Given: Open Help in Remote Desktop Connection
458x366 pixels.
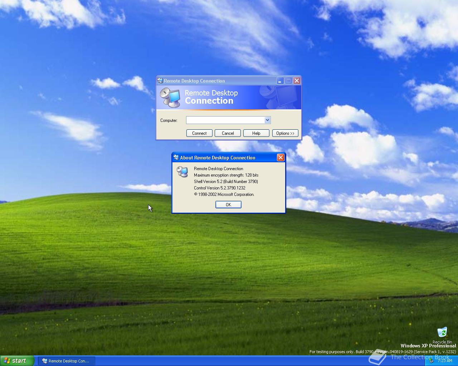Looking at the screenshot, I should 256,133.
